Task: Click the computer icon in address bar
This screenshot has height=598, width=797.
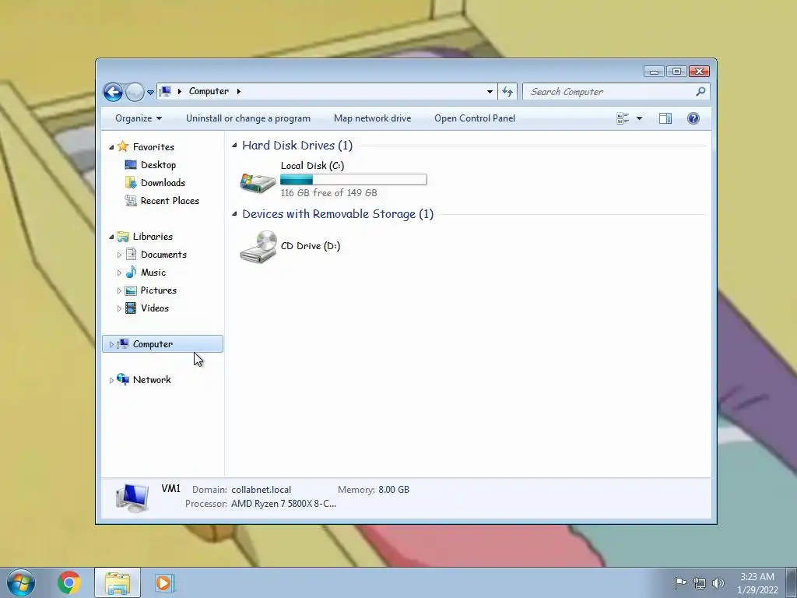Action: [165, 92]
